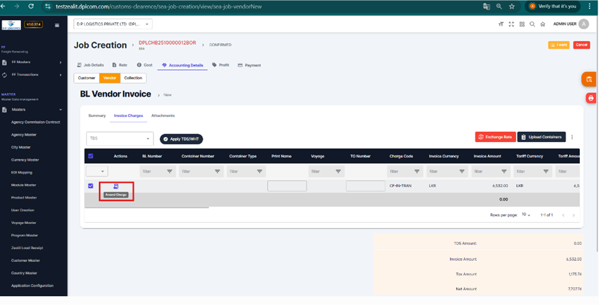Open the Profit tab
The height and width of the screenshot is (305, 599).
coord(220,65)
